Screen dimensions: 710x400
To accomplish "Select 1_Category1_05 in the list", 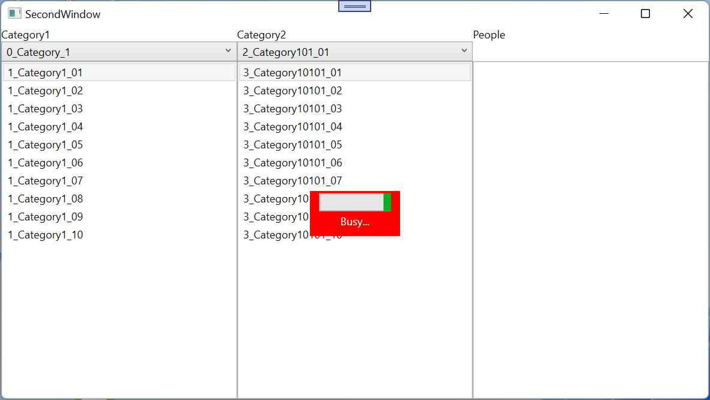I will tap(119, 145).
